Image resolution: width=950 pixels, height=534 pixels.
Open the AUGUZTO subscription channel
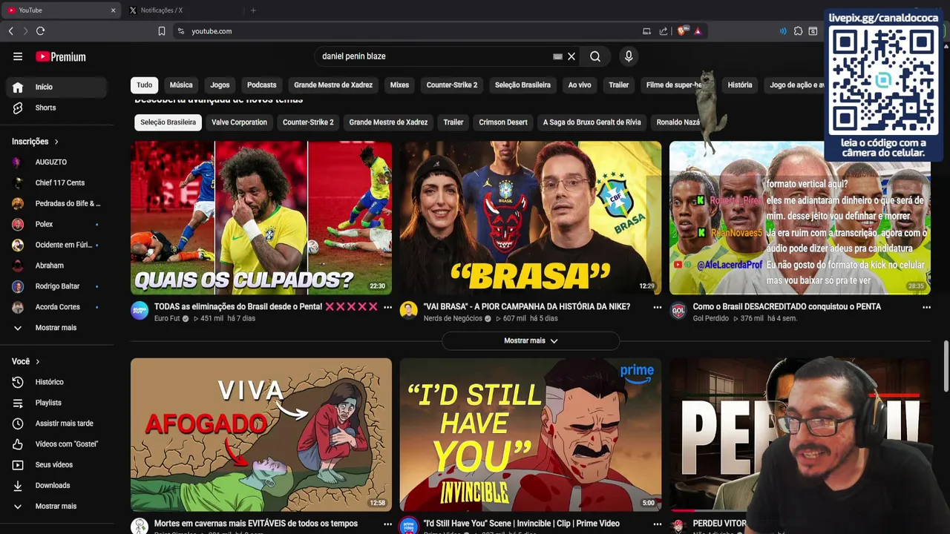56,162
